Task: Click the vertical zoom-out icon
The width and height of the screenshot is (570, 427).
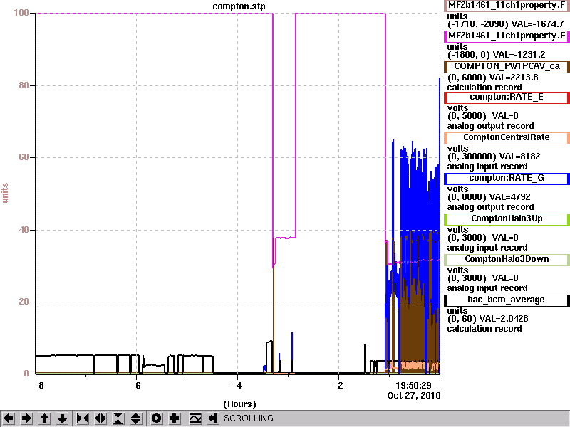Action: pyautogui.click(x=136, y=418)
